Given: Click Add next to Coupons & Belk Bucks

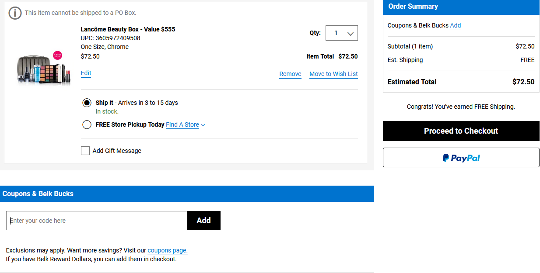Looking at the screenshot, I should click(x=456, y=25).
